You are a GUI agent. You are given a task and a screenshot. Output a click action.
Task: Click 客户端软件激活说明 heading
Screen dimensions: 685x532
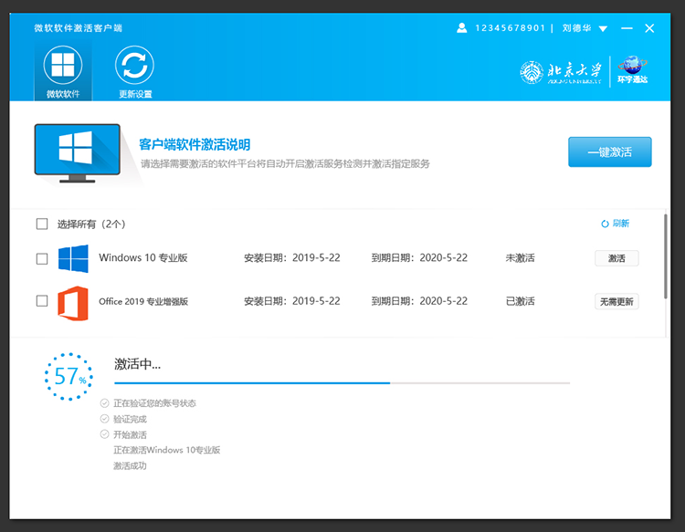tap(195, 144)
